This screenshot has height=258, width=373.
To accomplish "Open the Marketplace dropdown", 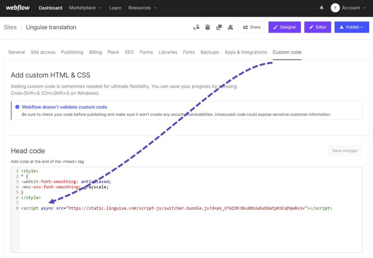I will [85, 8].
